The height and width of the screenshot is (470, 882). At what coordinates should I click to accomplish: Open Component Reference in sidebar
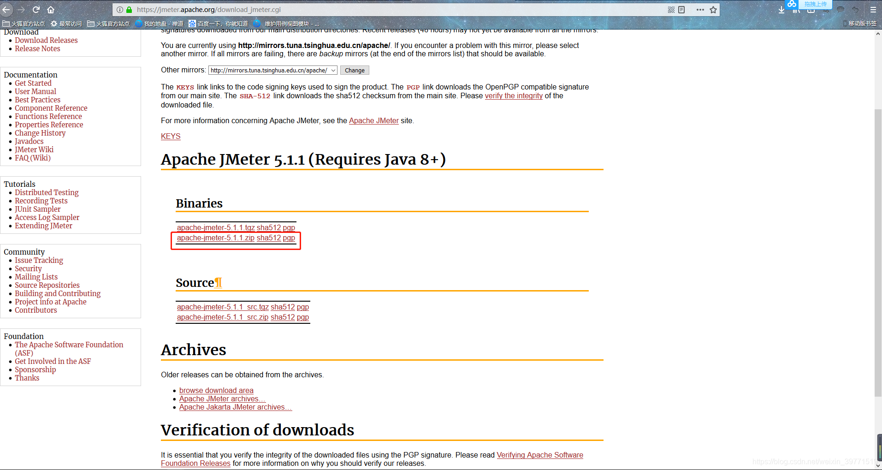51,108
